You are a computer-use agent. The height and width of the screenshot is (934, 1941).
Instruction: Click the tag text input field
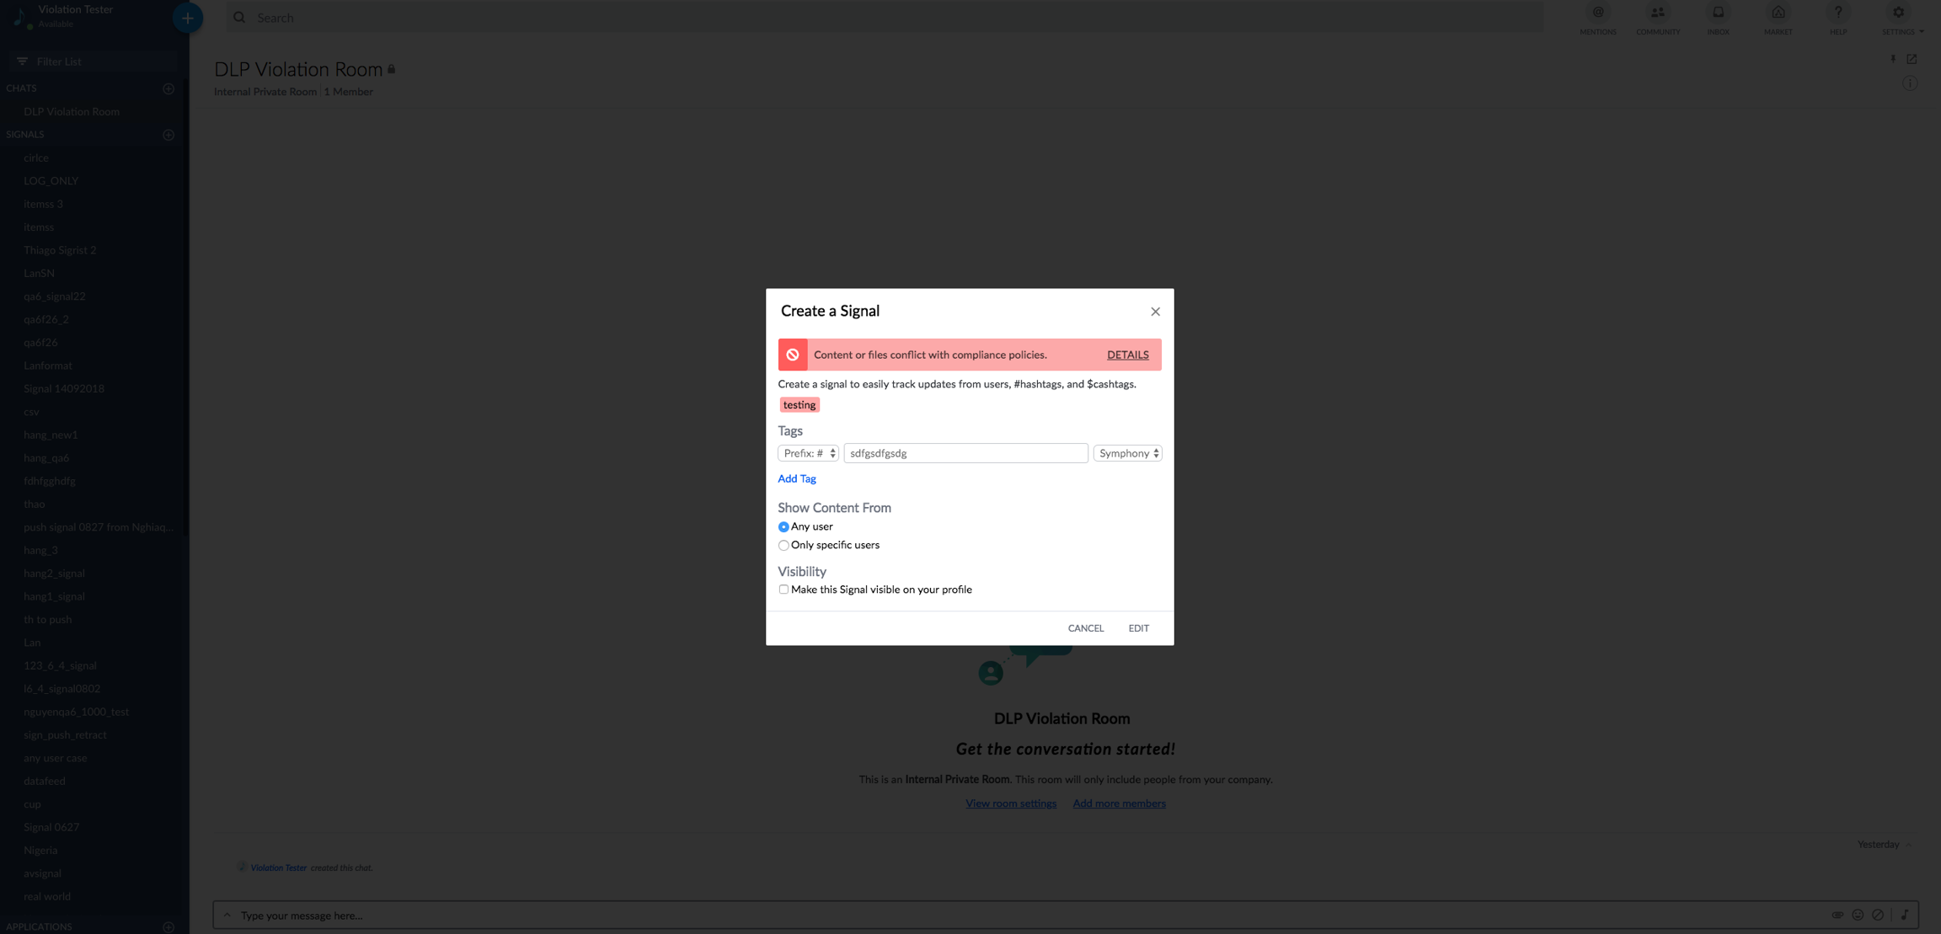[x=965, y=453]
